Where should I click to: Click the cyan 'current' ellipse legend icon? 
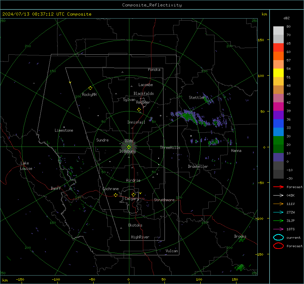pyautogui.click(x=278, y=237)
